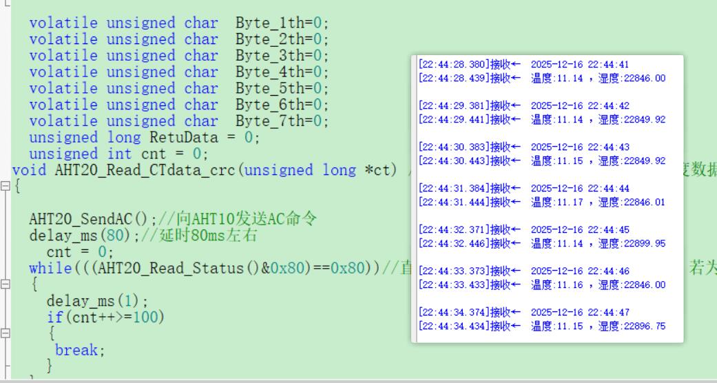This screenshot has height=383, width=717.
Task: Select the last log line with humidity 22896.75
Action: click(x=541, y=326)
